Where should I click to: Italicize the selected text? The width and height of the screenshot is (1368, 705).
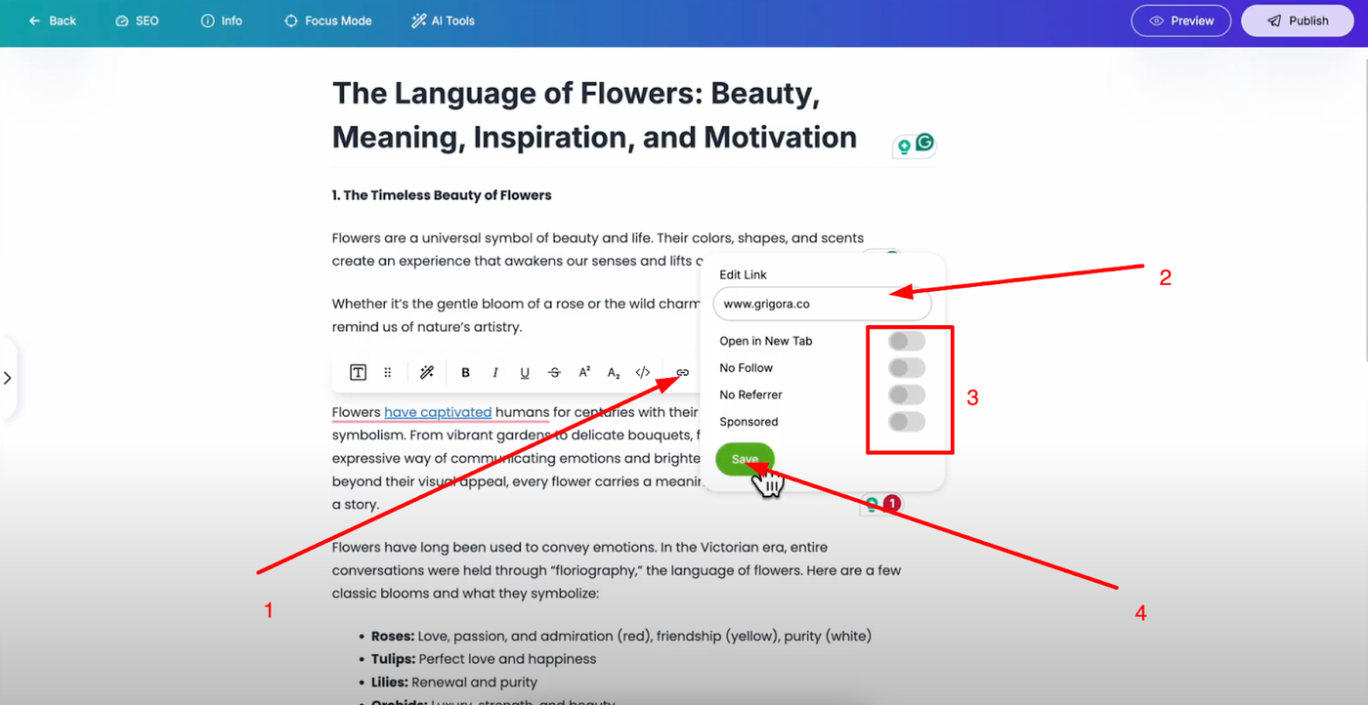495,372
